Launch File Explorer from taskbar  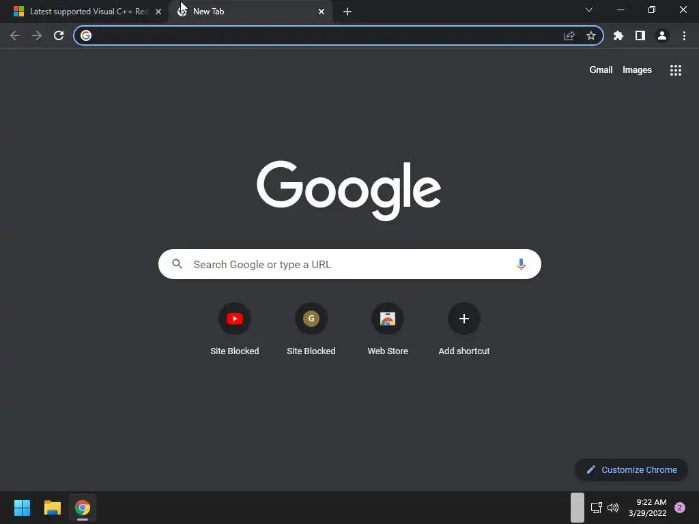coord(52,508)
